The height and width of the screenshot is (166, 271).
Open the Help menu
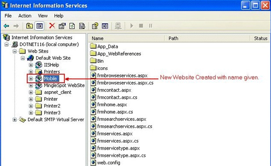58,16
